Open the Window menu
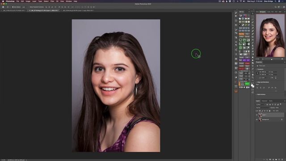 click(69, 1)
